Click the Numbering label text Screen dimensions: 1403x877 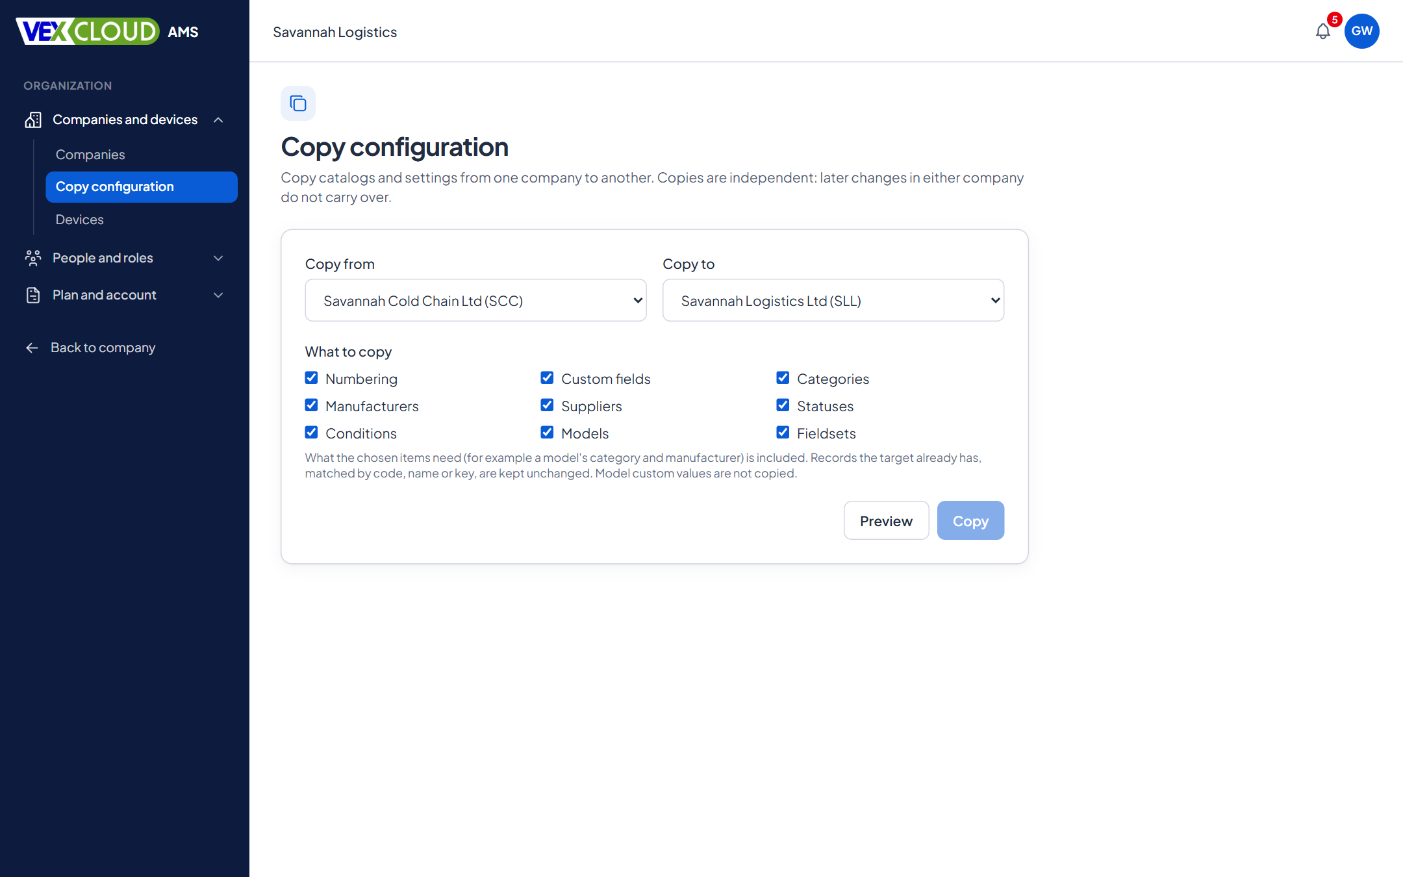tap(362, 379)
